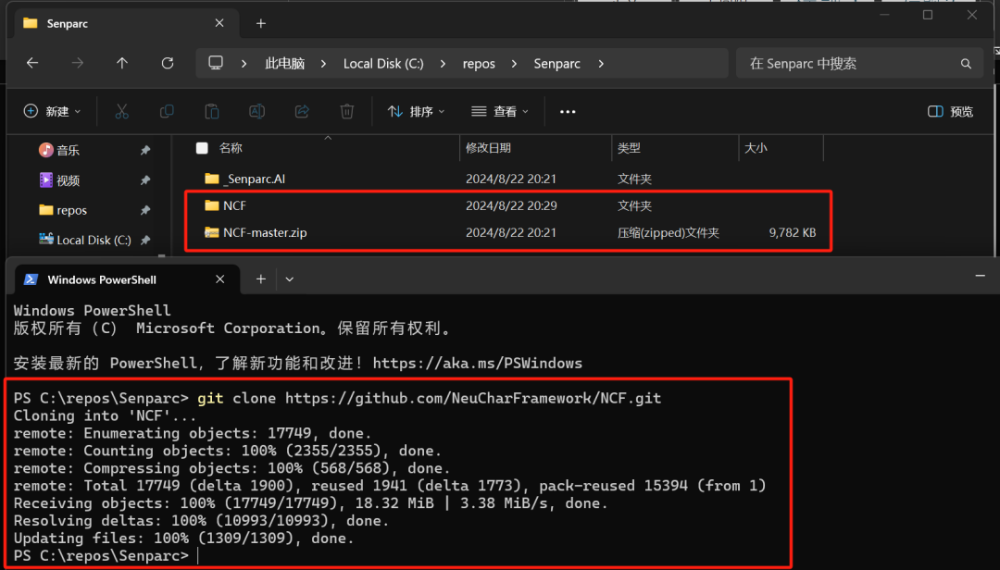Expand chevron after repos breadcrumb
The height and width of the screenshot is (570, 1000).
click(514, 64)
